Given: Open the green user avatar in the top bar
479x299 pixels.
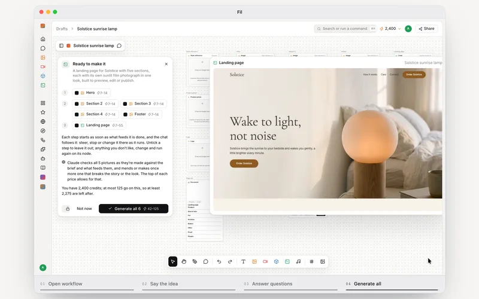Looking at the screenshot, I should point(408,29).
